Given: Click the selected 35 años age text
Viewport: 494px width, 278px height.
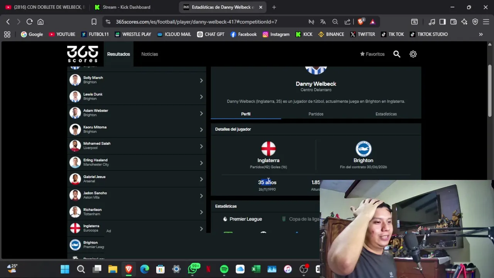Looking at the screenshot, I should (267, 182).
